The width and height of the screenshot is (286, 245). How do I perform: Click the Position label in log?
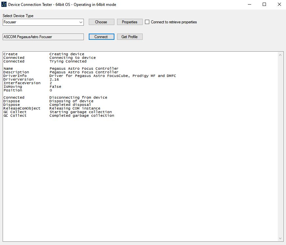tap(13, 90)
